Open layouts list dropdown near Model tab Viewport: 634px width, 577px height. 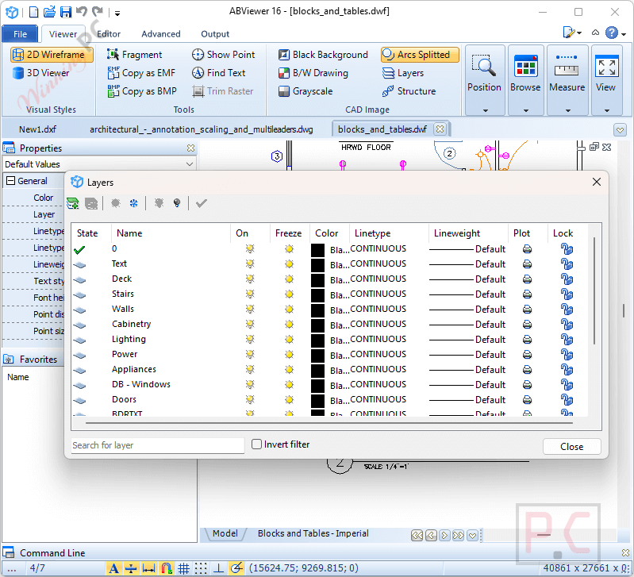pyautogui.click(x=472, y=536)
